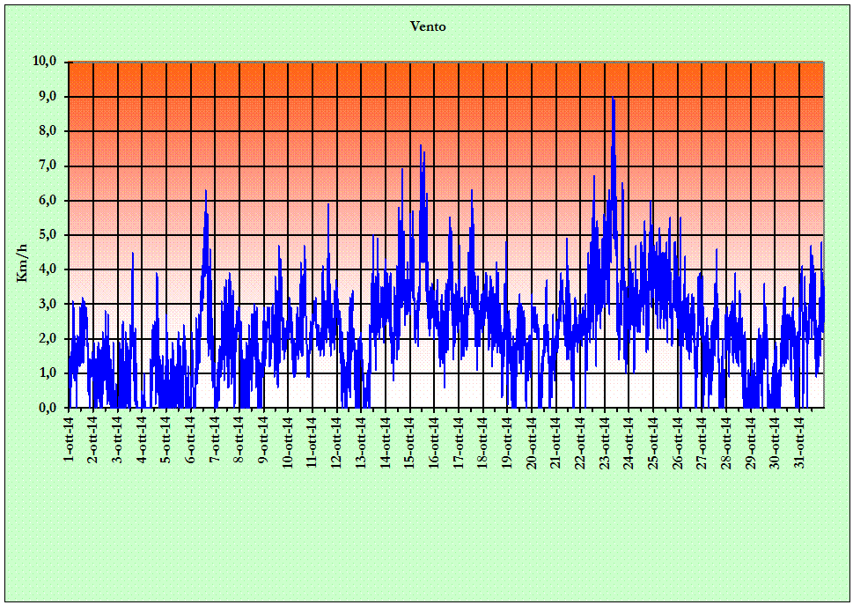853x605 pixels.
Task: Click the '25-ott-14' date label
Action: point(654,442)
